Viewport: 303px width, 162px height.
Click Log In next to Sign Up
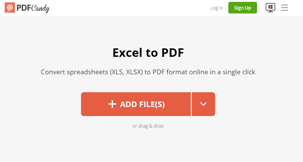click(217, 8)
